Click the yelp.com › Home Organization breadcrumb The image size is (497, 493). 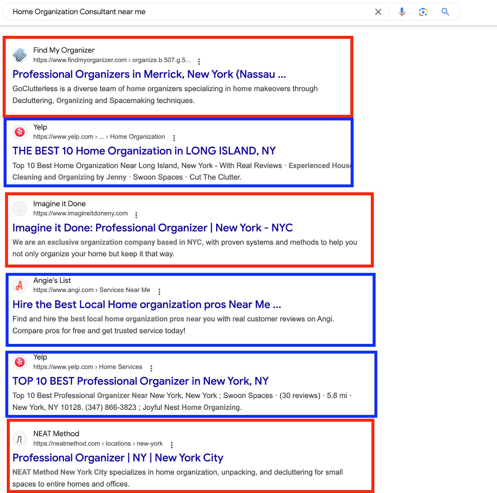[x=99, y=137]
